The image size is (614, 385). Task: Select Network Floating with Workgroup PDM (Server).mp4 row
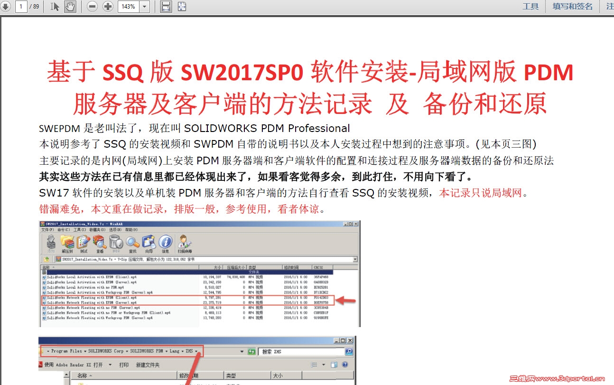click(x=188, y=318)
